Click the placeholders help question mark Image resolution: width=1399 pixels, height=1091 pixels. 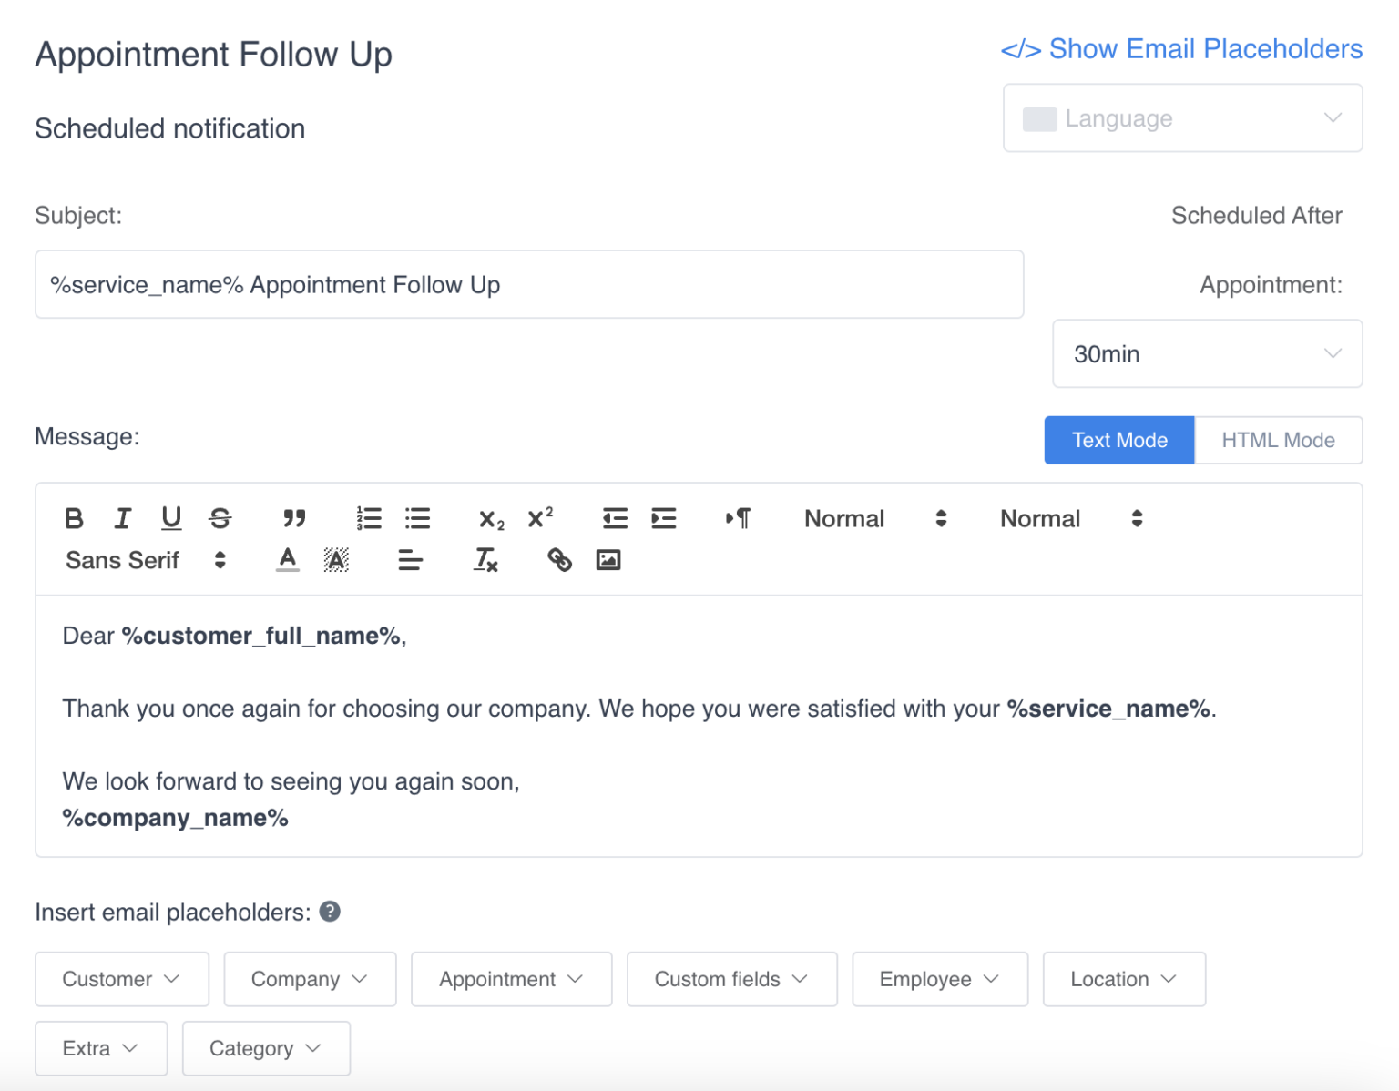tap(330, 911)
